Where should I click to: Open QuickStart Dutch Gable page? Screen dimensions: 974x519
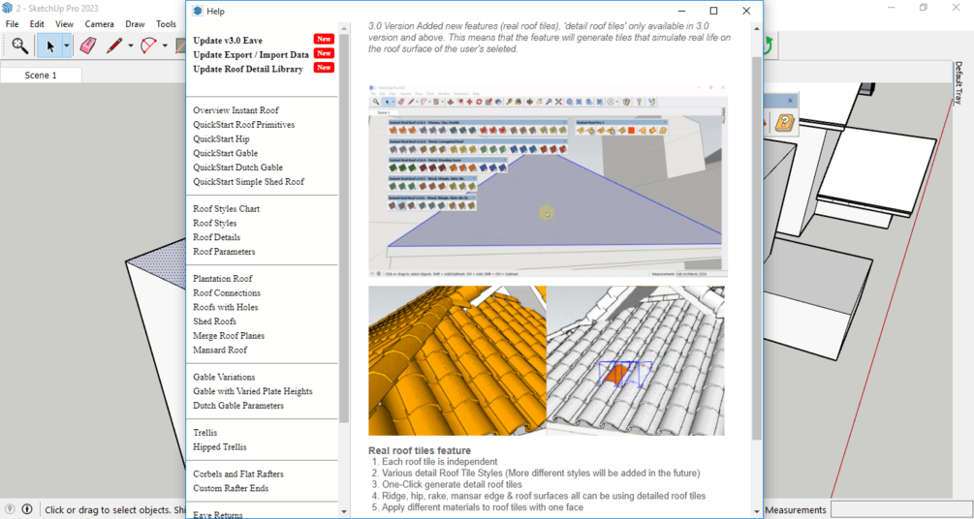click(x=237, y=168)
